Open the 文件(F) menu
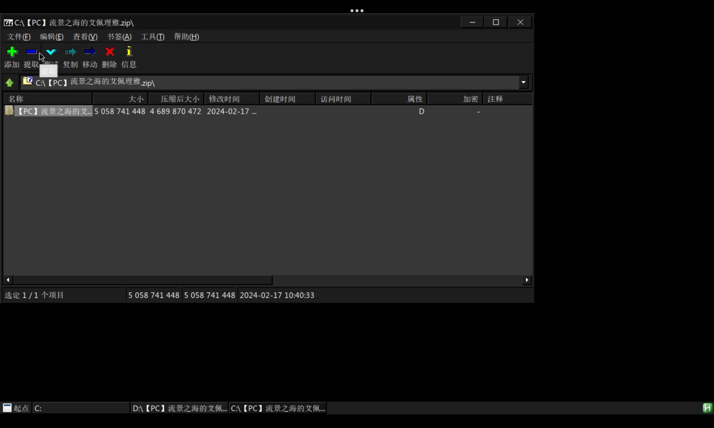 click(19, 37)
